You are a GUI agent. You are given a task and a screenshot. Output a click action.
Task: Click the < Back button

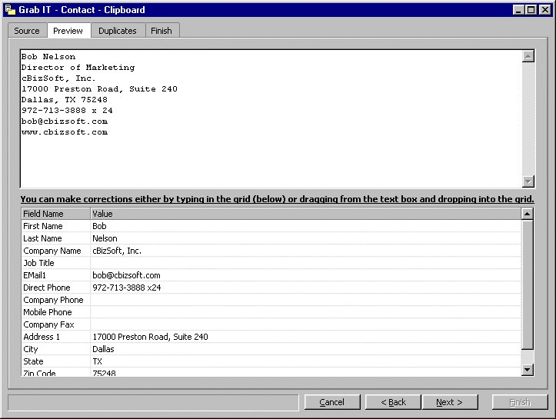393,402
